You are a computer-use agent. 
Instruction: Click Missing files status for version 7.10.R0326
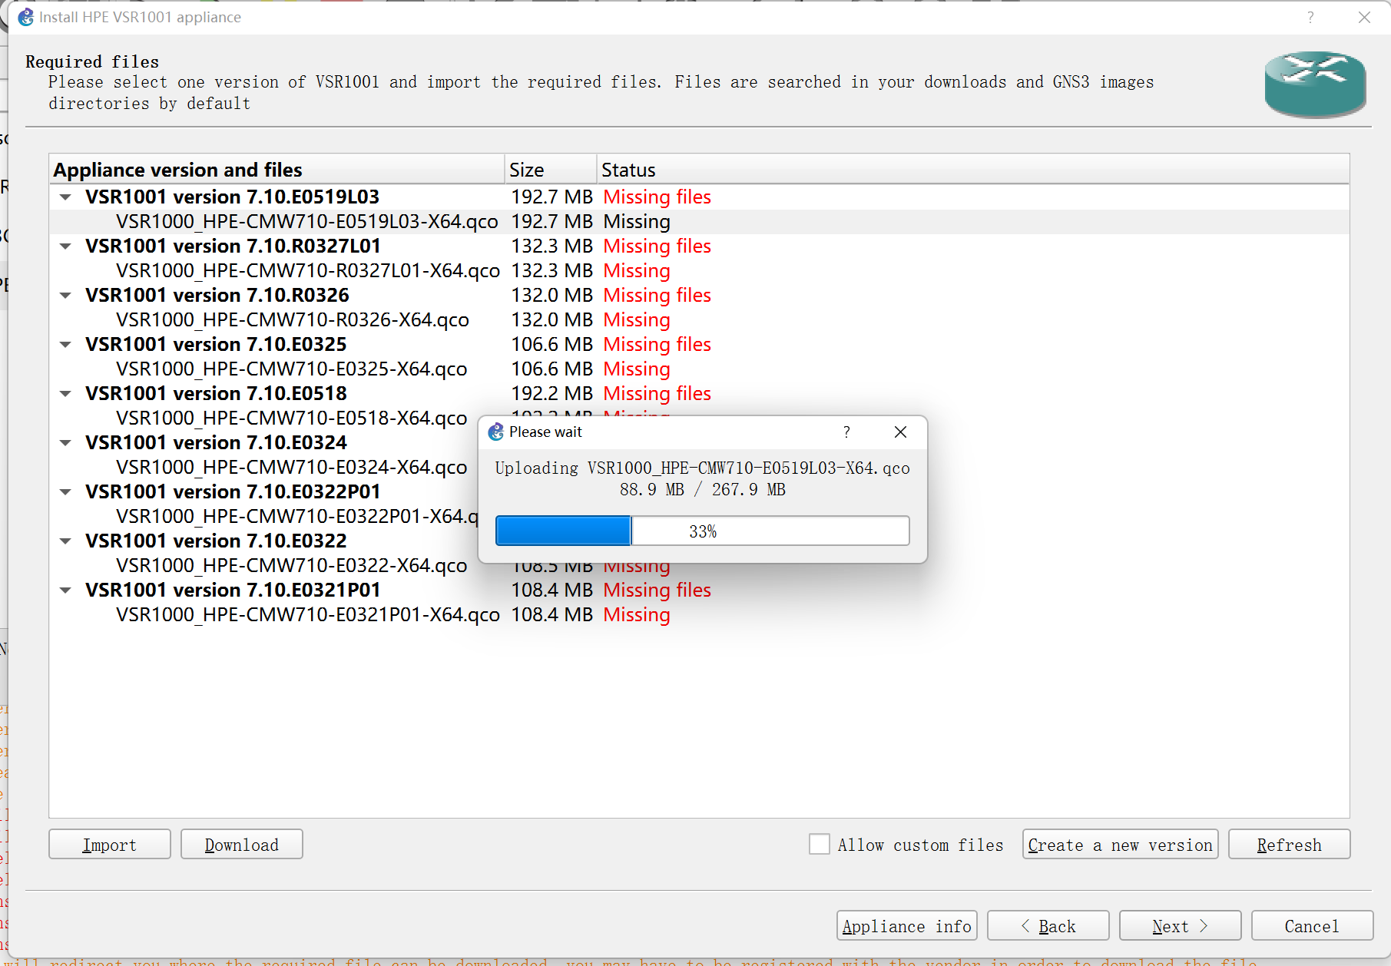(657, 296)
